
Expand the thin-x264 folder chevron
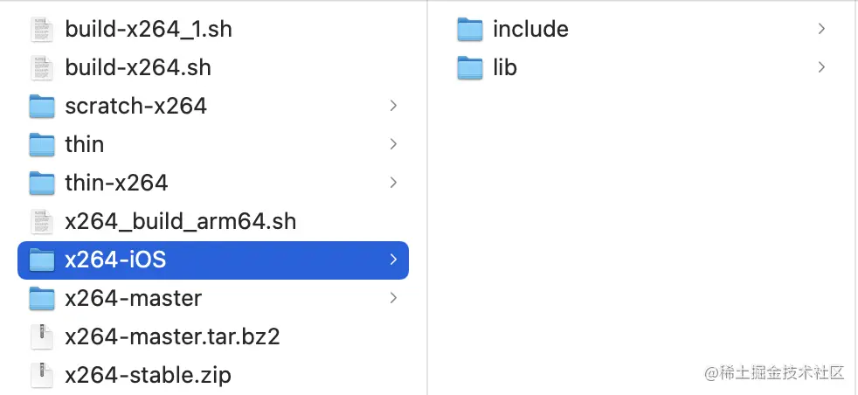tap(393, 183)
